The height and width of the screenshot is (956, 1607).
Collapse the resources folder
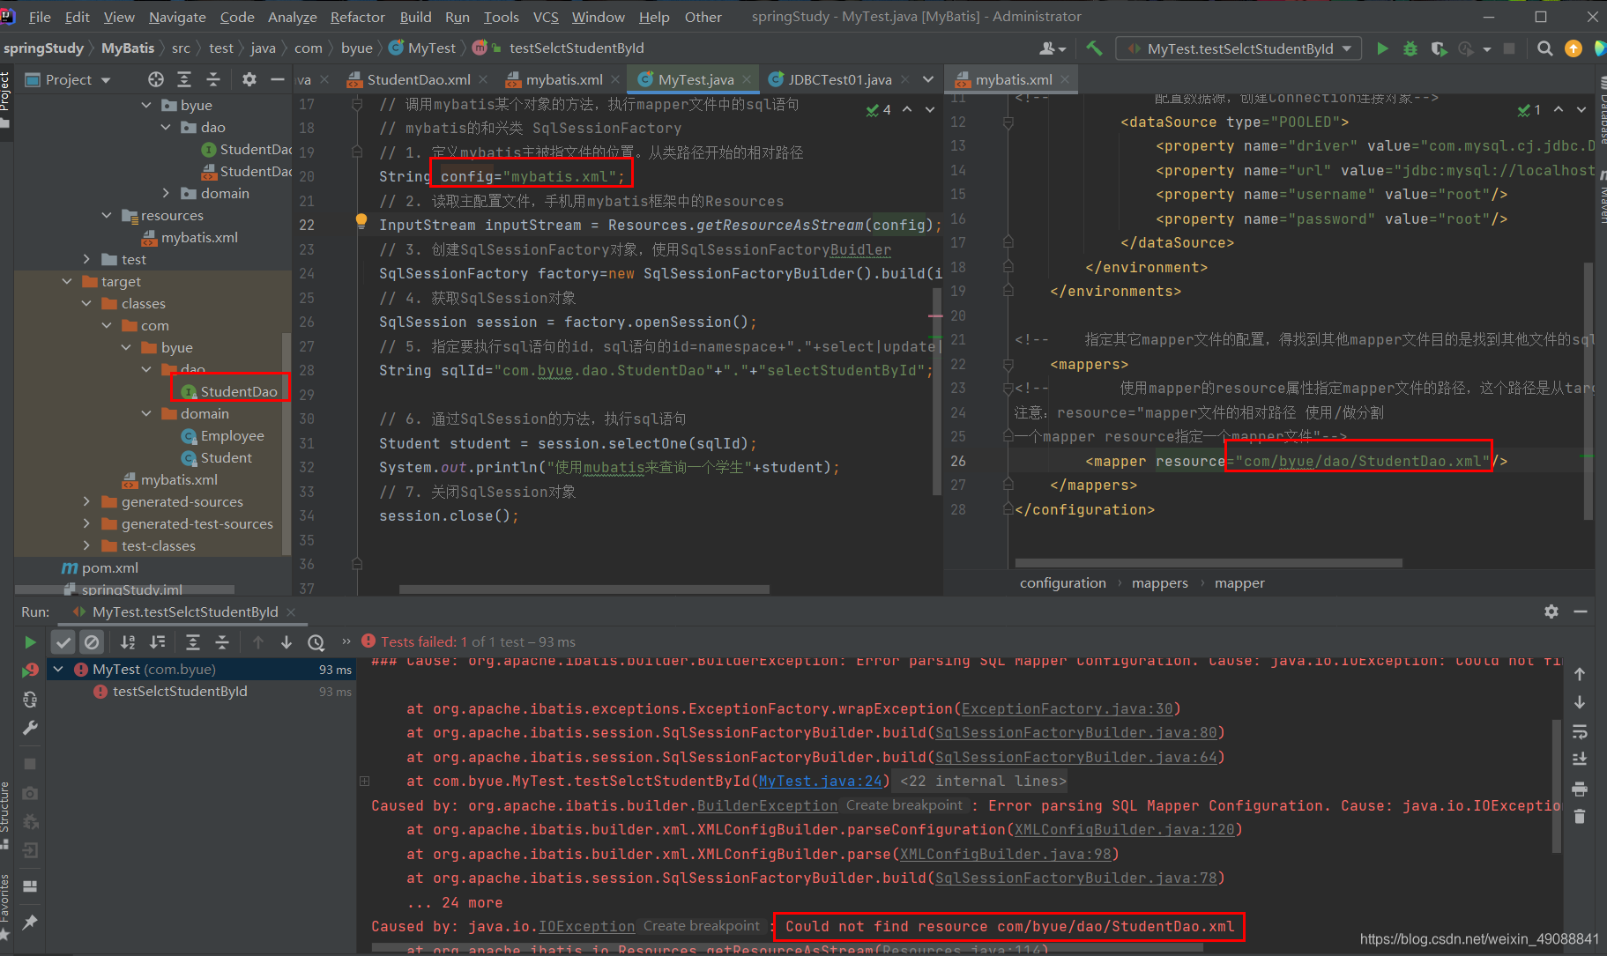(x=107, y=215)
